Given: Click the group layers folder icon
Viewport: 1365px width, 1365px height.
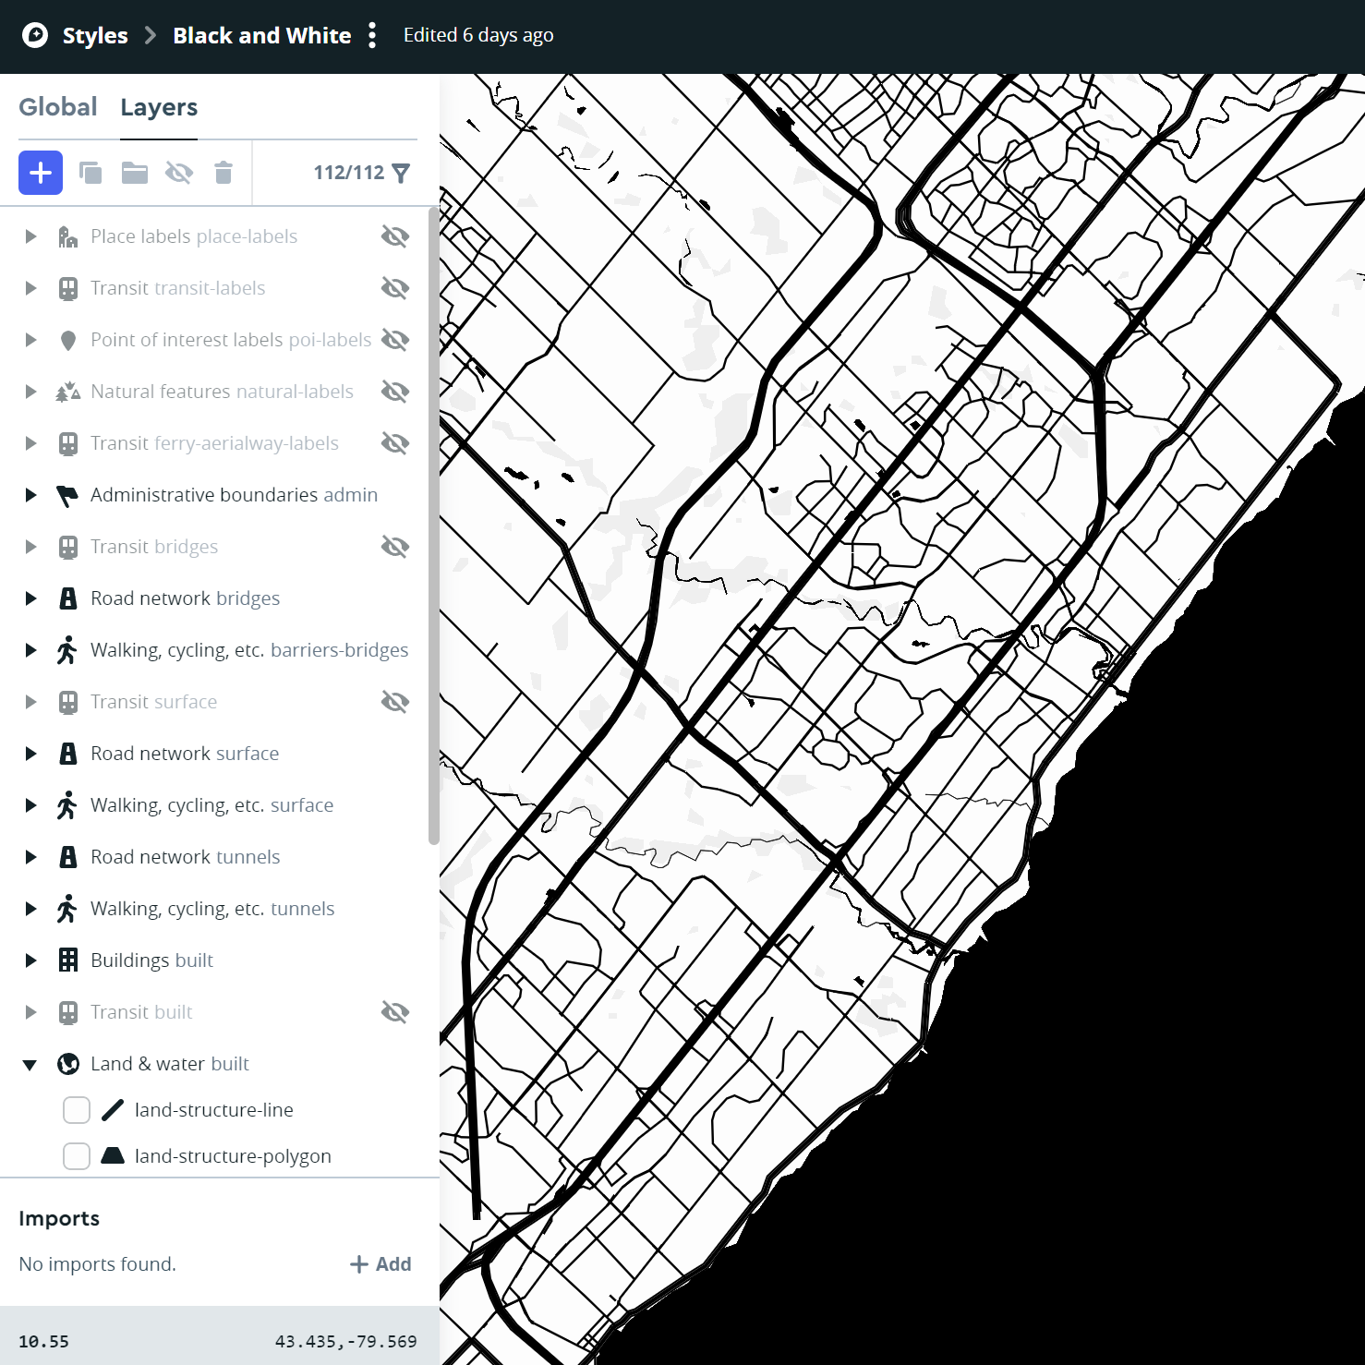Looking at the screenshot, I should [135, 173].
